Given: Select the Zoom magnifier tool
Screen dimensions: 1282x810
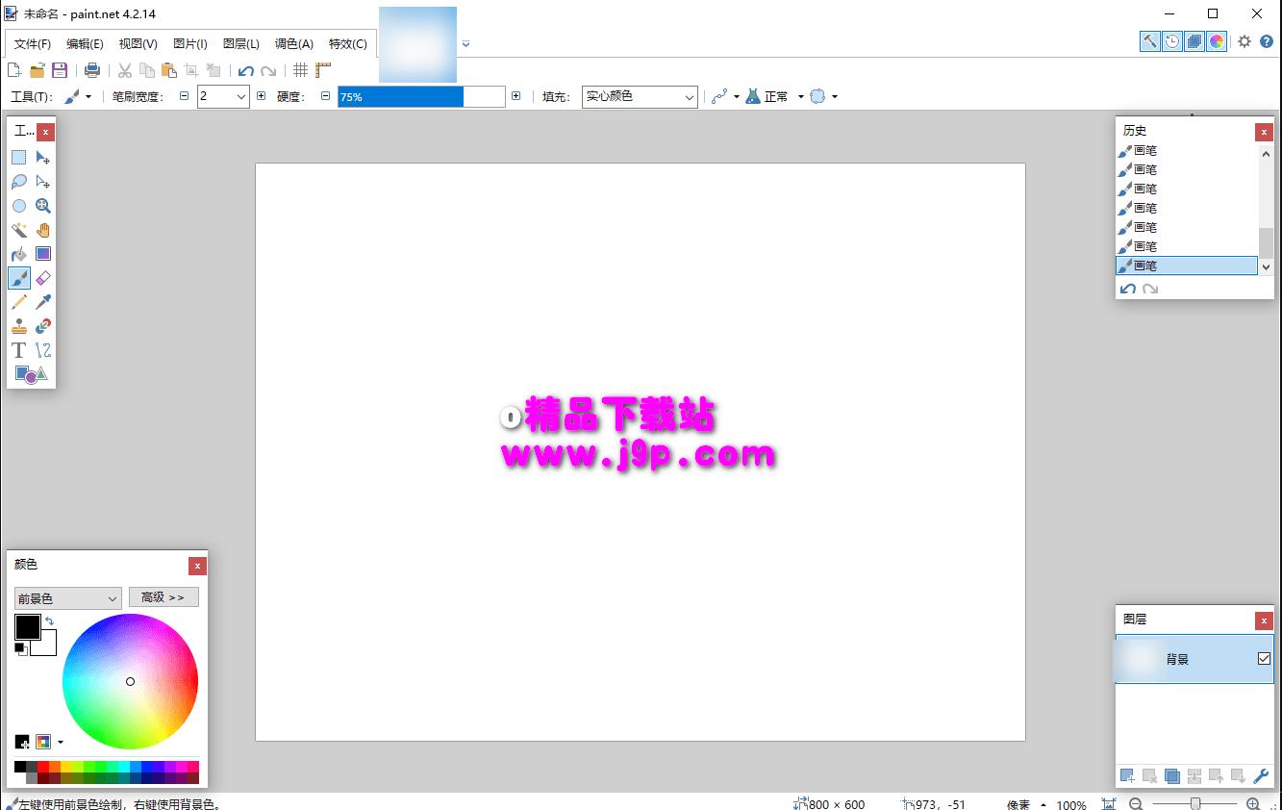Looking at the screenshot, I should pos(43,206).
